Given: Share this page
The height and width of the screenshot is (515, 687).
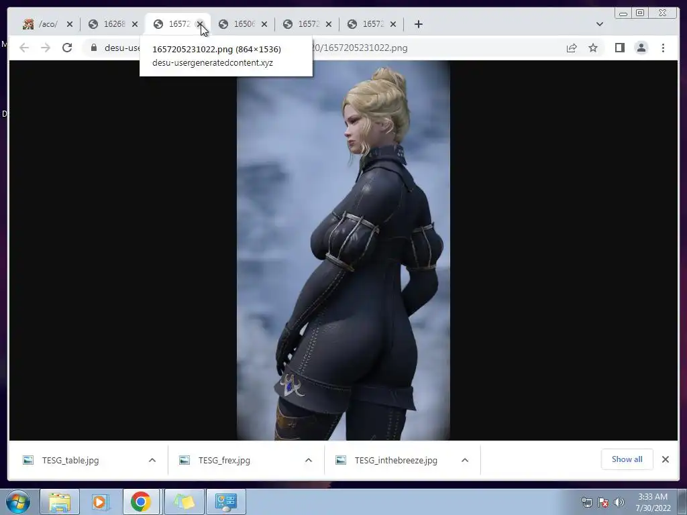Looking at the screenshot, I should pos(572,48).
